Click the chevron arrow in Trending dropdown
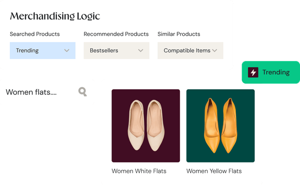This screenshot has height=185, width=300. (67, 51)
